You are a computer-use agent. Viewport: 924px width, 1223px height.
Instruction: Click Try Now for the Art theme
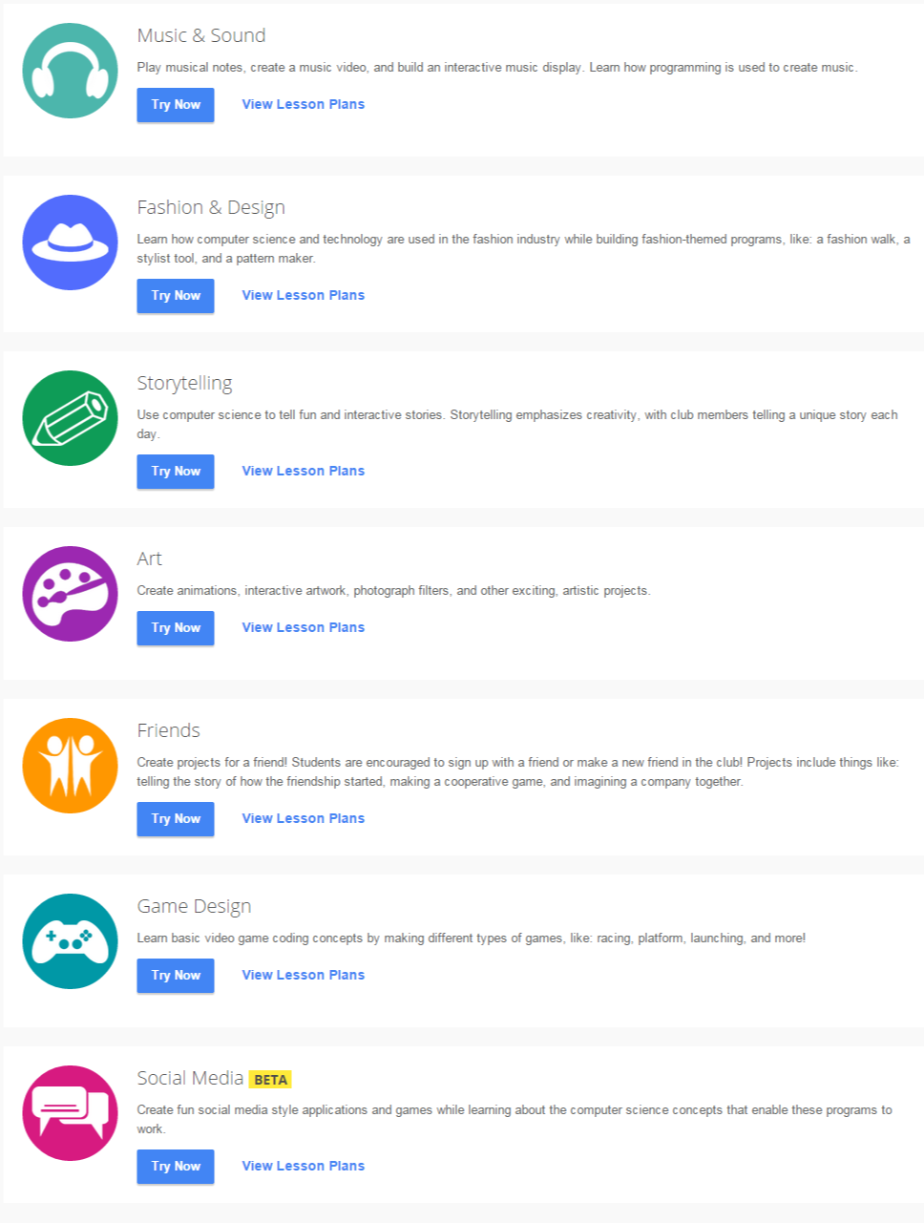[175, 627]
